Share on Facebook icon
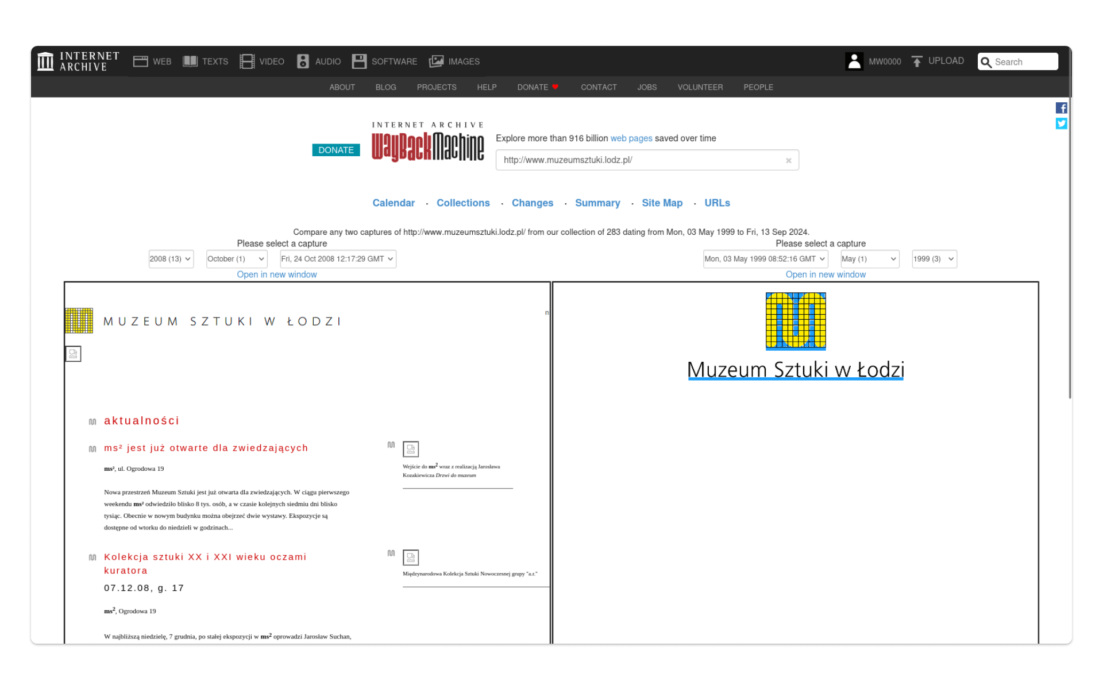This screenshot has height=689, width=1103. click(x=1062, y=108)
